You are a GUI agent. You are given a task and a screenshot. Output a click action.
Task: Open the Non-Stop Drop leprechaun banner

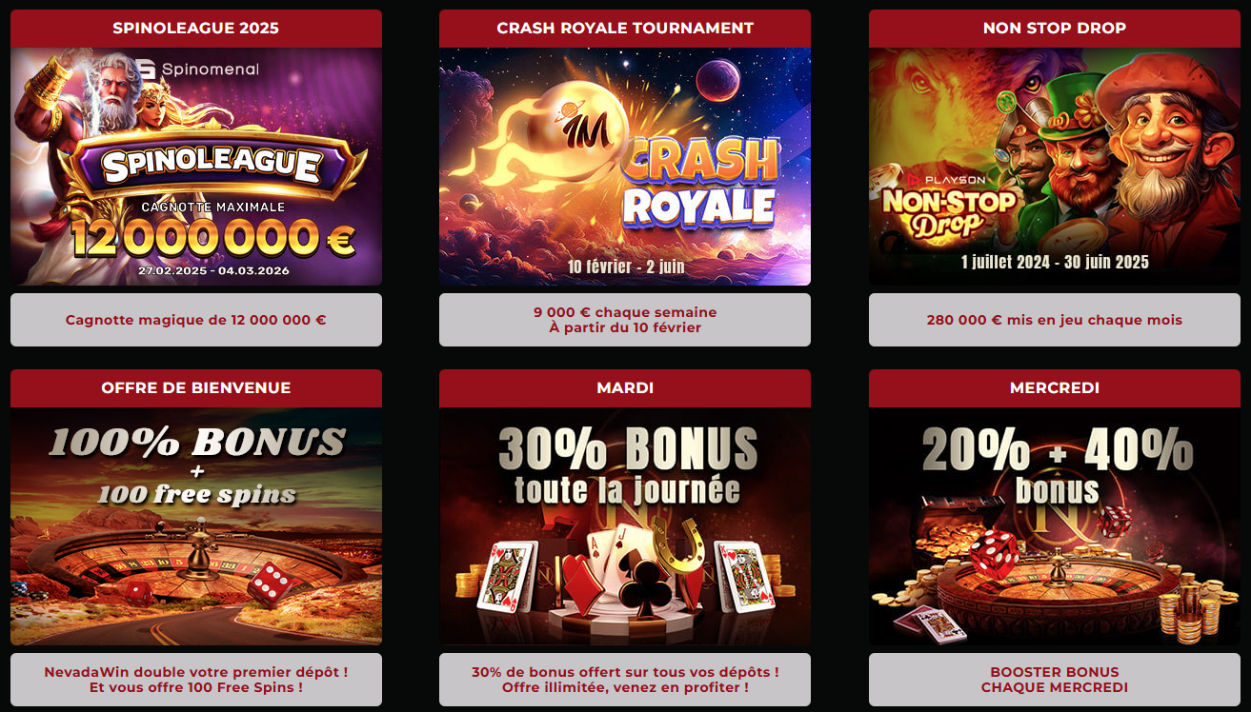[1055, 167]
